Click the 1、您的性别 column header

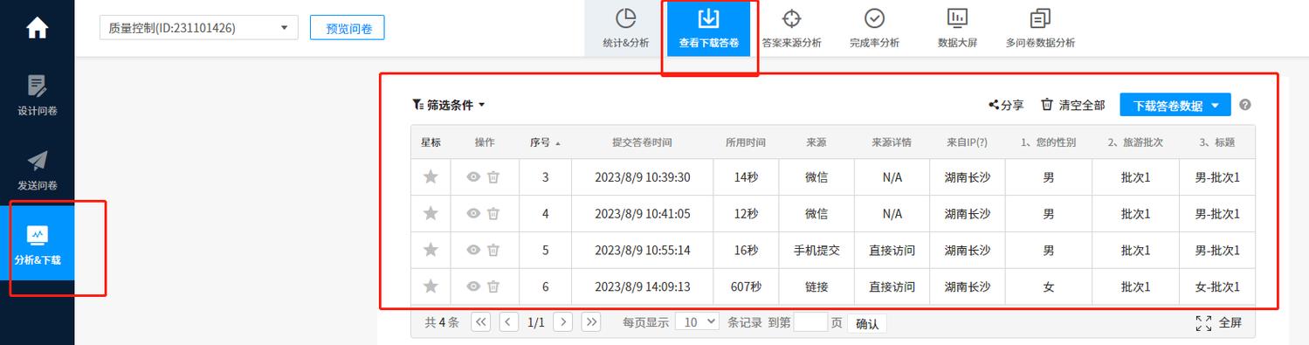[x=1048, y=142]
